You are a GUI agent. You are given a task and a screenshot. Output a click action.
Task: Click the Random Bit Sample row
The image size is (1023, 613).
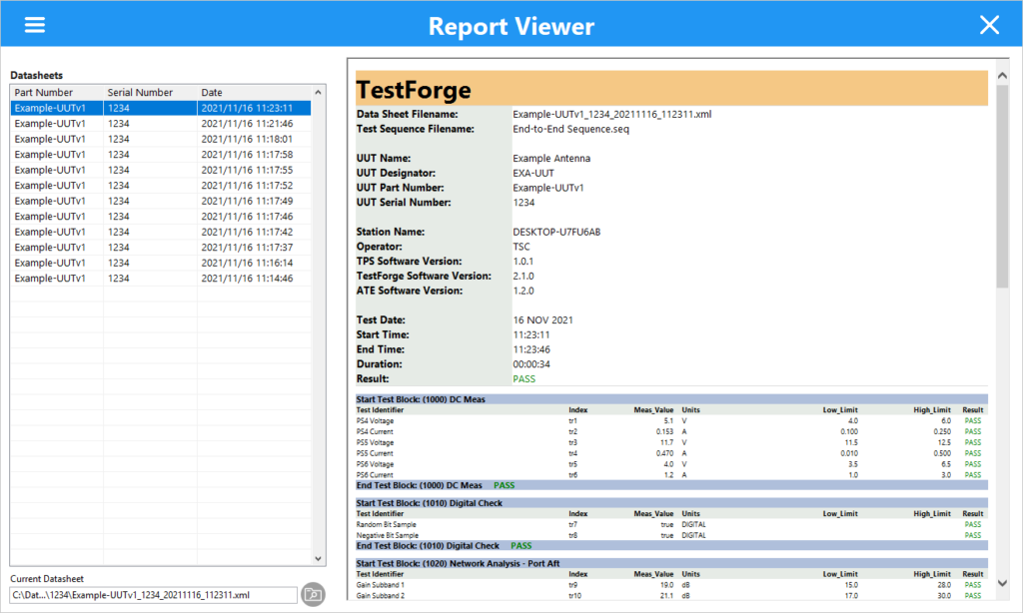(671, 524)
